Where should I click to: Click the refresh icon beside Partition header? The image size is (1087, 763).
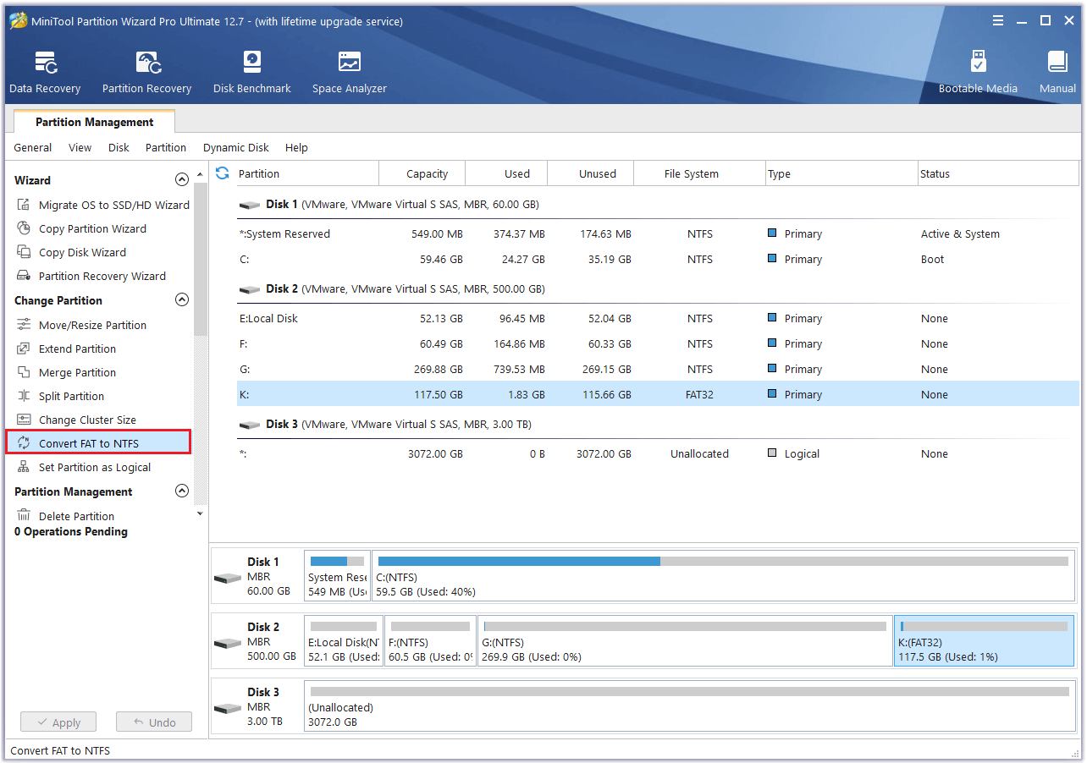coord(223,173)
